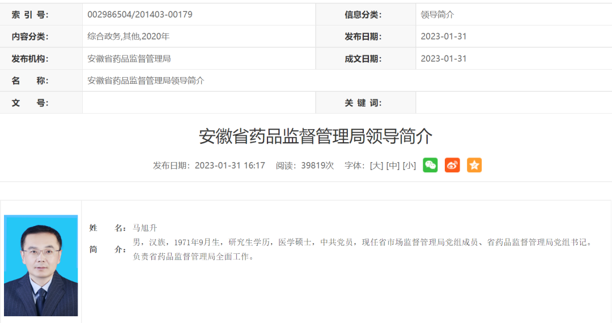Click the biography line starting 男，汉族
The image size is (612, 323).
[x=363, y=243]
